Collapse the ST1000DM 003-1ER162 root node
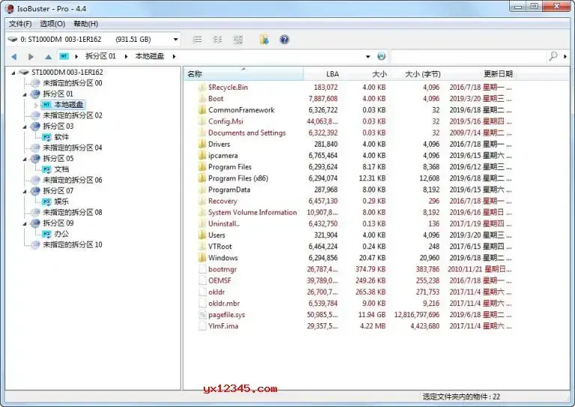The width and height of the screenshot is (575, 407). (x=13, y=73)
